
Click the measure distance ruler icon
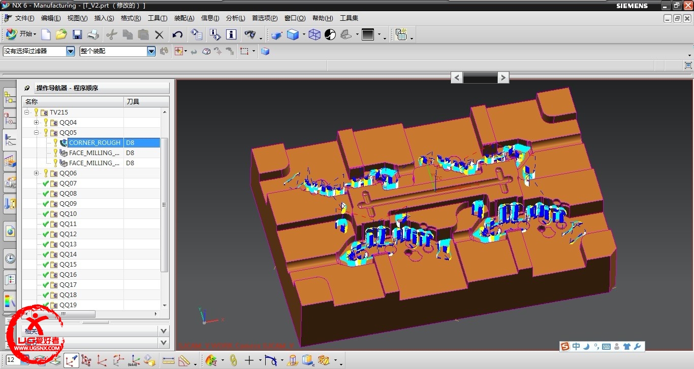pos(168,360)
